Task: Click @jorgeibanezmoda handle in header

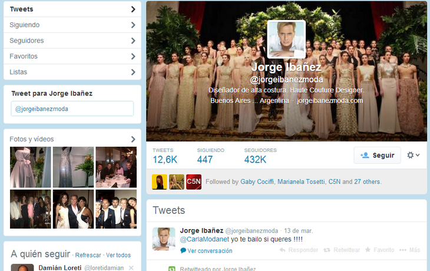Action: point(286,80)
